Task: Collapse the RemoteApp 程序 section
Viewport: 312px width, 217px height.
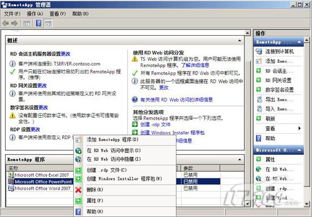Action: [239, 159]
